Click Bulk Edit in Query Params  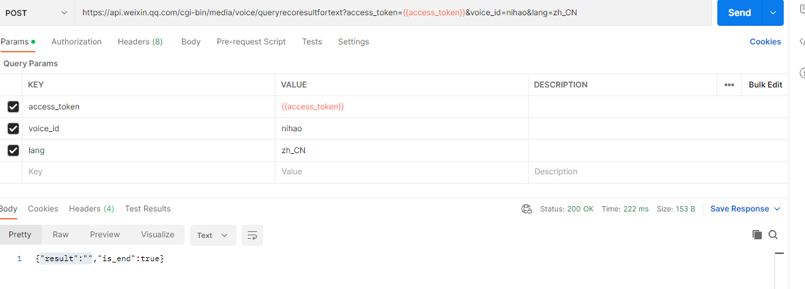tap(765, 85)
